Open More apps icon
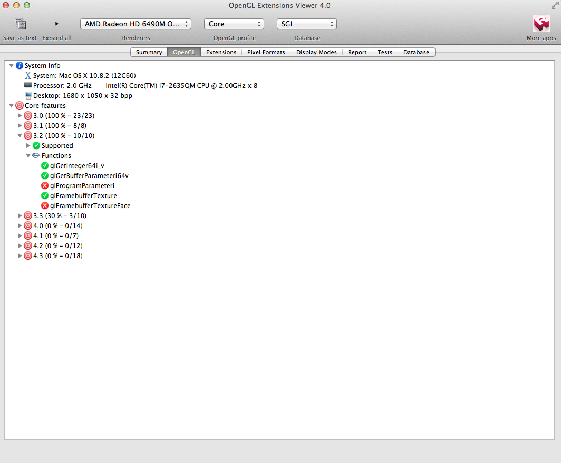The image size is (561, 463). pyautogui.click(x=541, y=24)
